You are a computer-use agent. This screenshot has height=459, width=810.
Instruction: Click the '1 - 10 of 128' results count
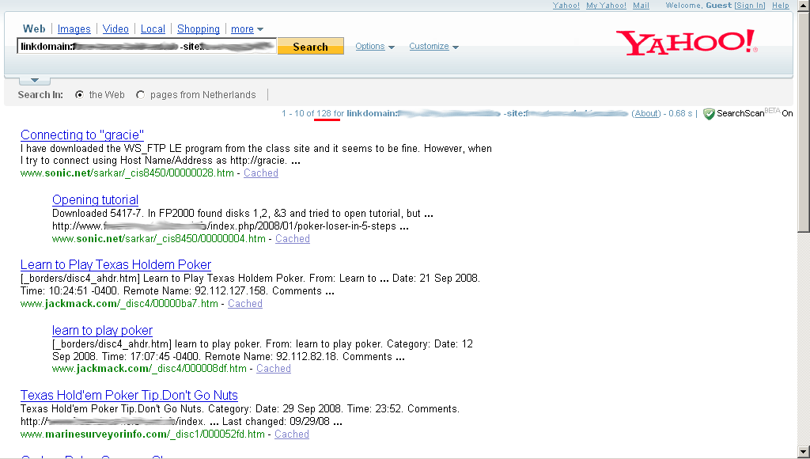[x=306, y=113]
